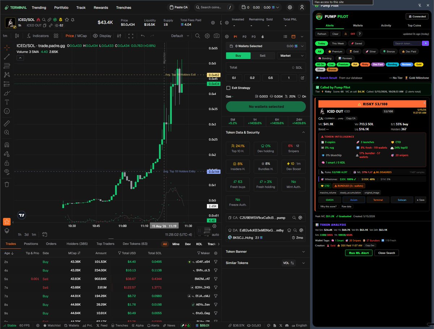
Task: Toggle the auto scale option at chart bottom
Action: pyautogui.click(x=216, y=234)
